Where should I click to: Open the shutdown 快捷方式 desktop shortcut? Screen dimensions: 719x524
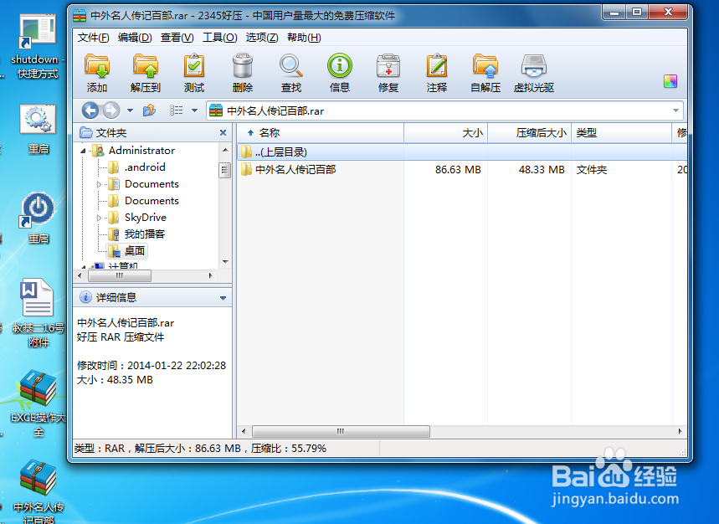point(38,46)
